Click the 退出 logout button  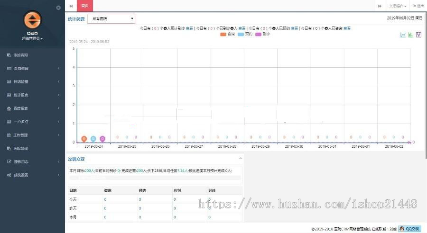point(418,6)
